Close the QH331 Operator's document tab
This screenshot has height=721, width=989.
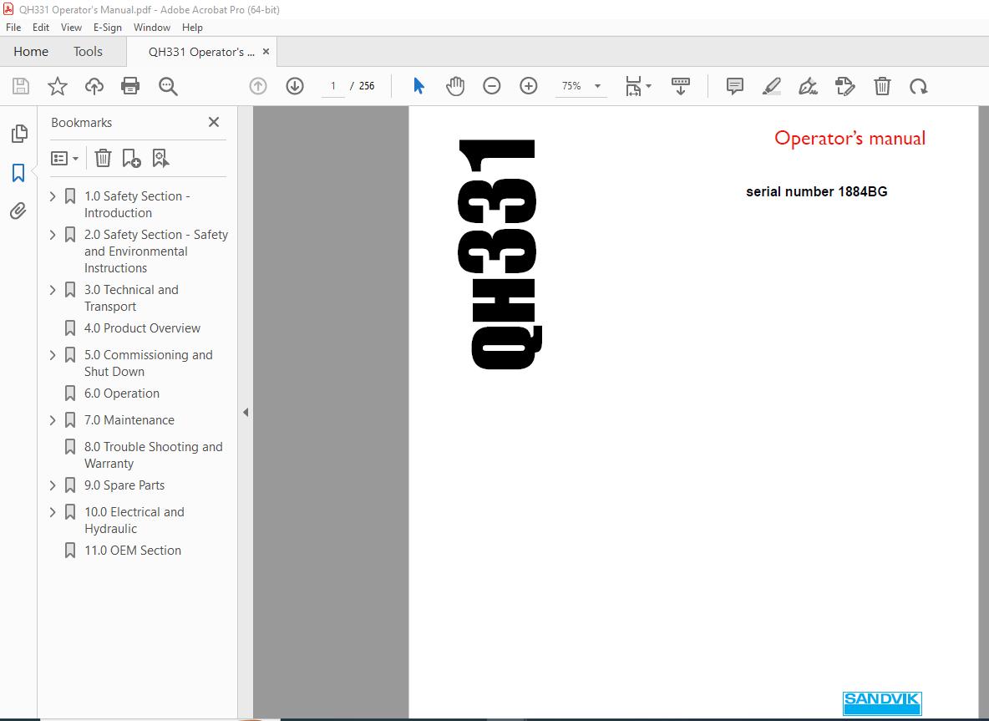click(266, 52)
